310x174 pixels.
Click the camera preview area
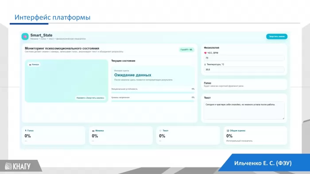click(66, 81)
